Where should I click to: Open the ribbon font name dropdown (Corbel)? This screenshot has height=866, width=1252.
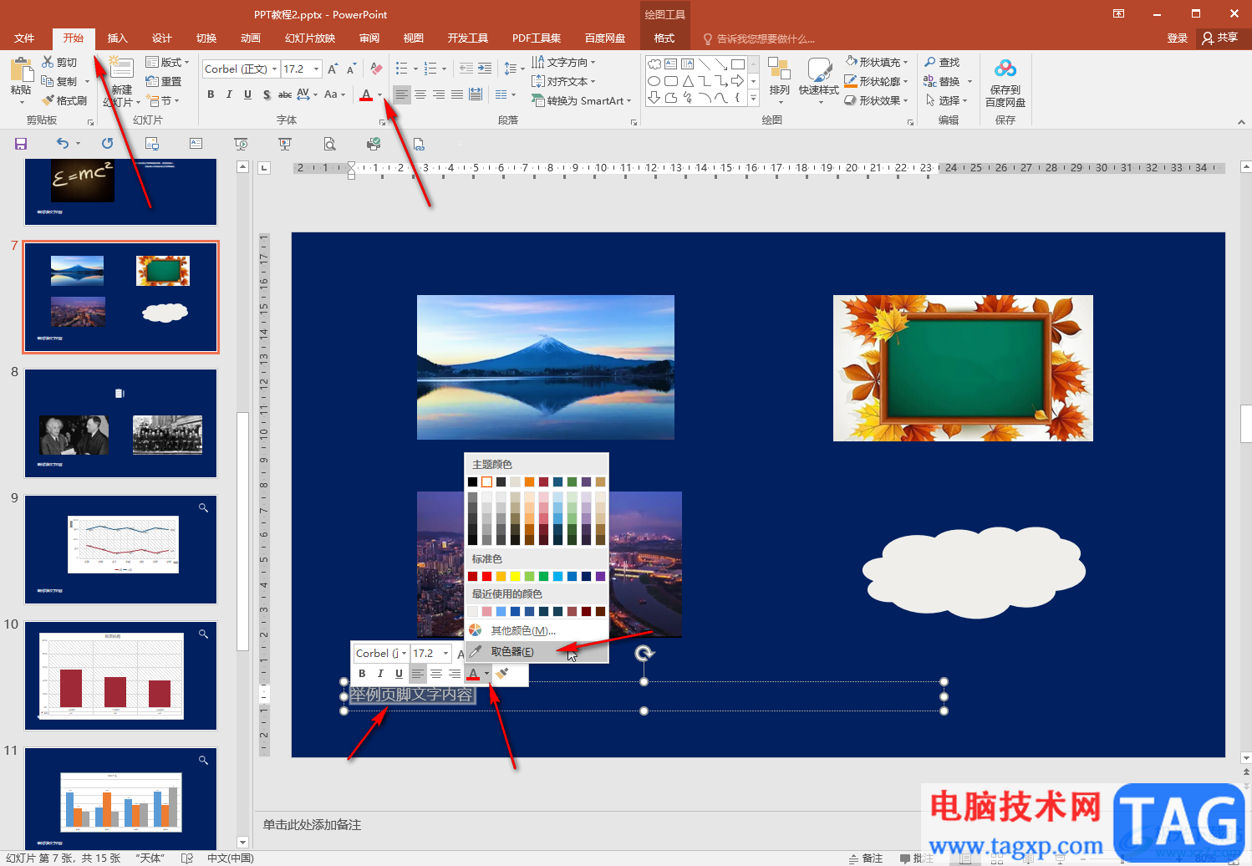click(x=273, y=69)
